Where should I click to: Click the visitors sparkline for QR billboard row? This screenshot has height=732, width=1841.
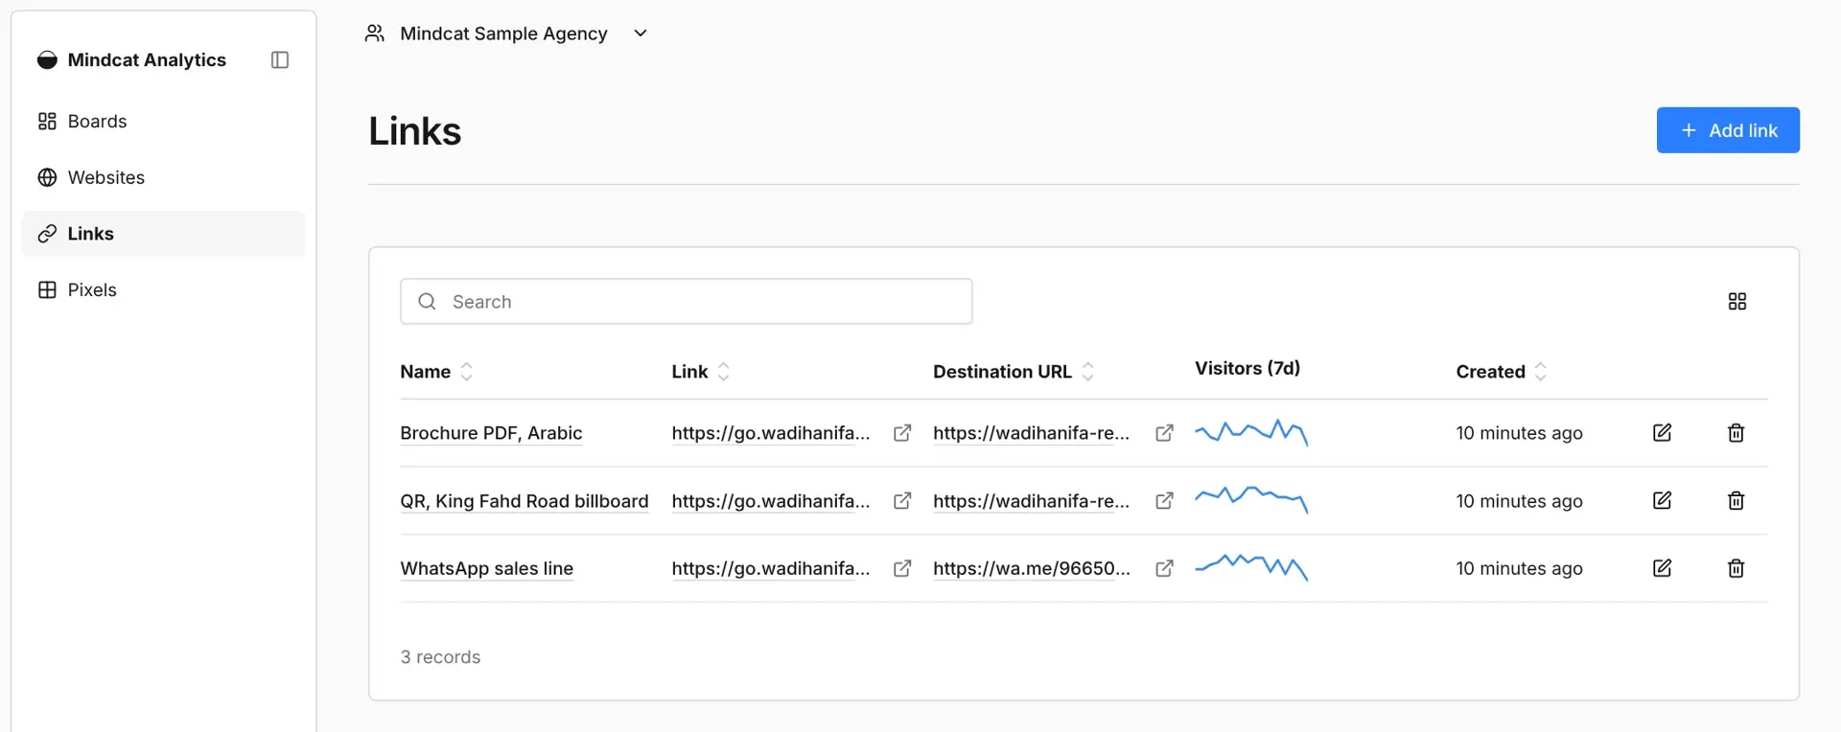click(x=1251, y=500)
